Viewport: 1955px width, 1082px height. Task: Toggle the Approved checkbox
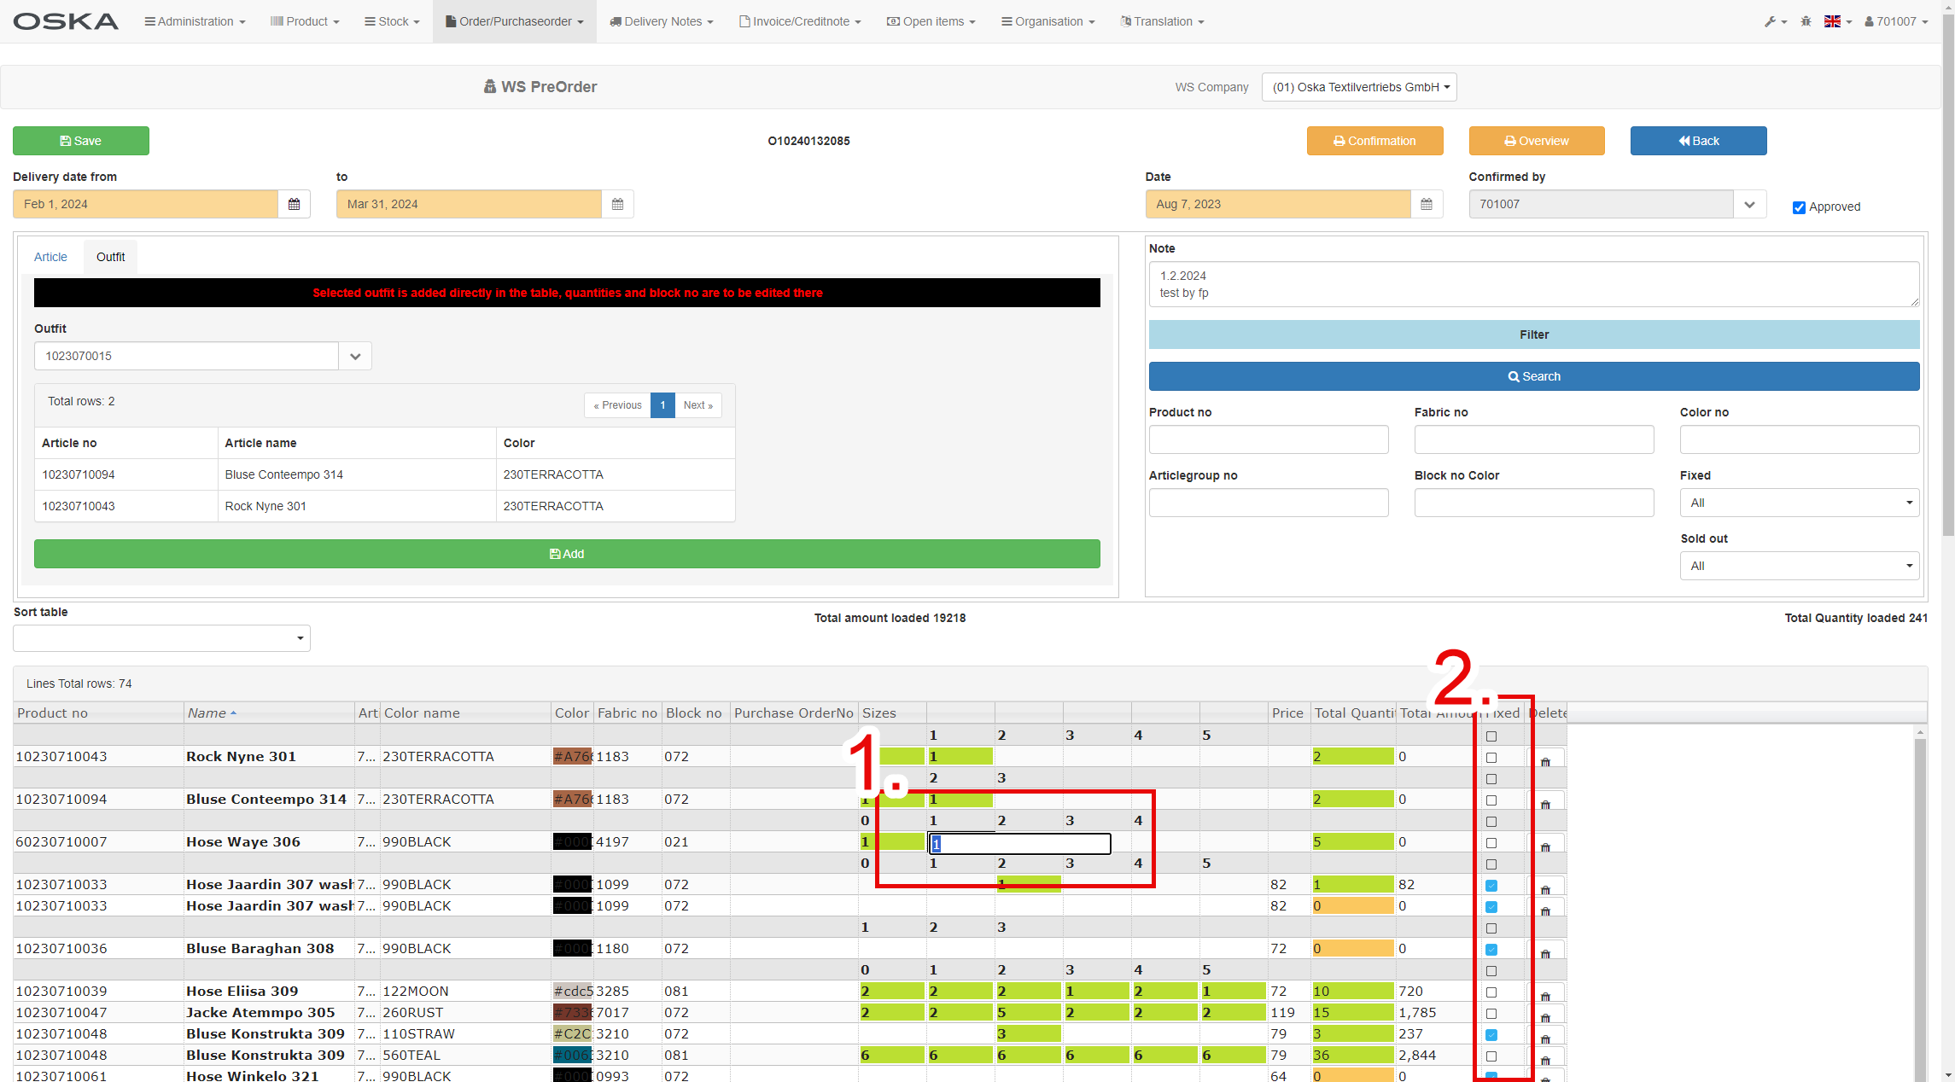[x=1799, y=207]
